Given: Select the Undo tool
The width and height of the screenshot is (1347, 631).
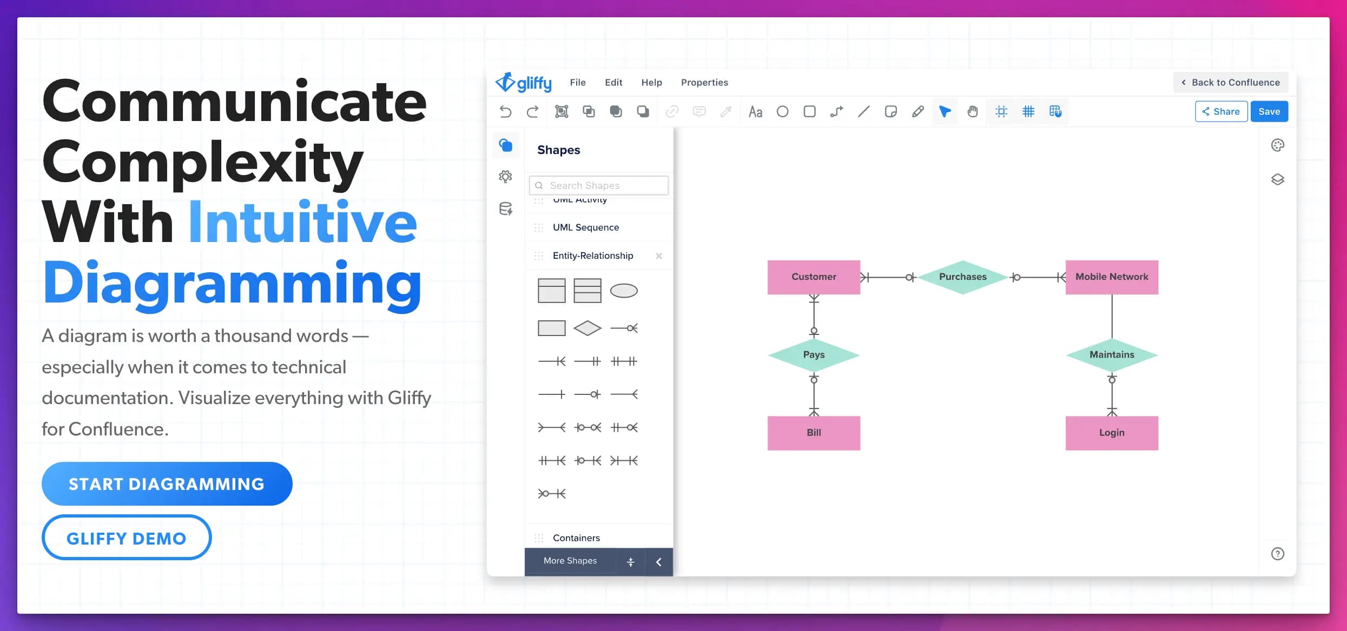Looking at the screenshot, I should coord(505,111).
